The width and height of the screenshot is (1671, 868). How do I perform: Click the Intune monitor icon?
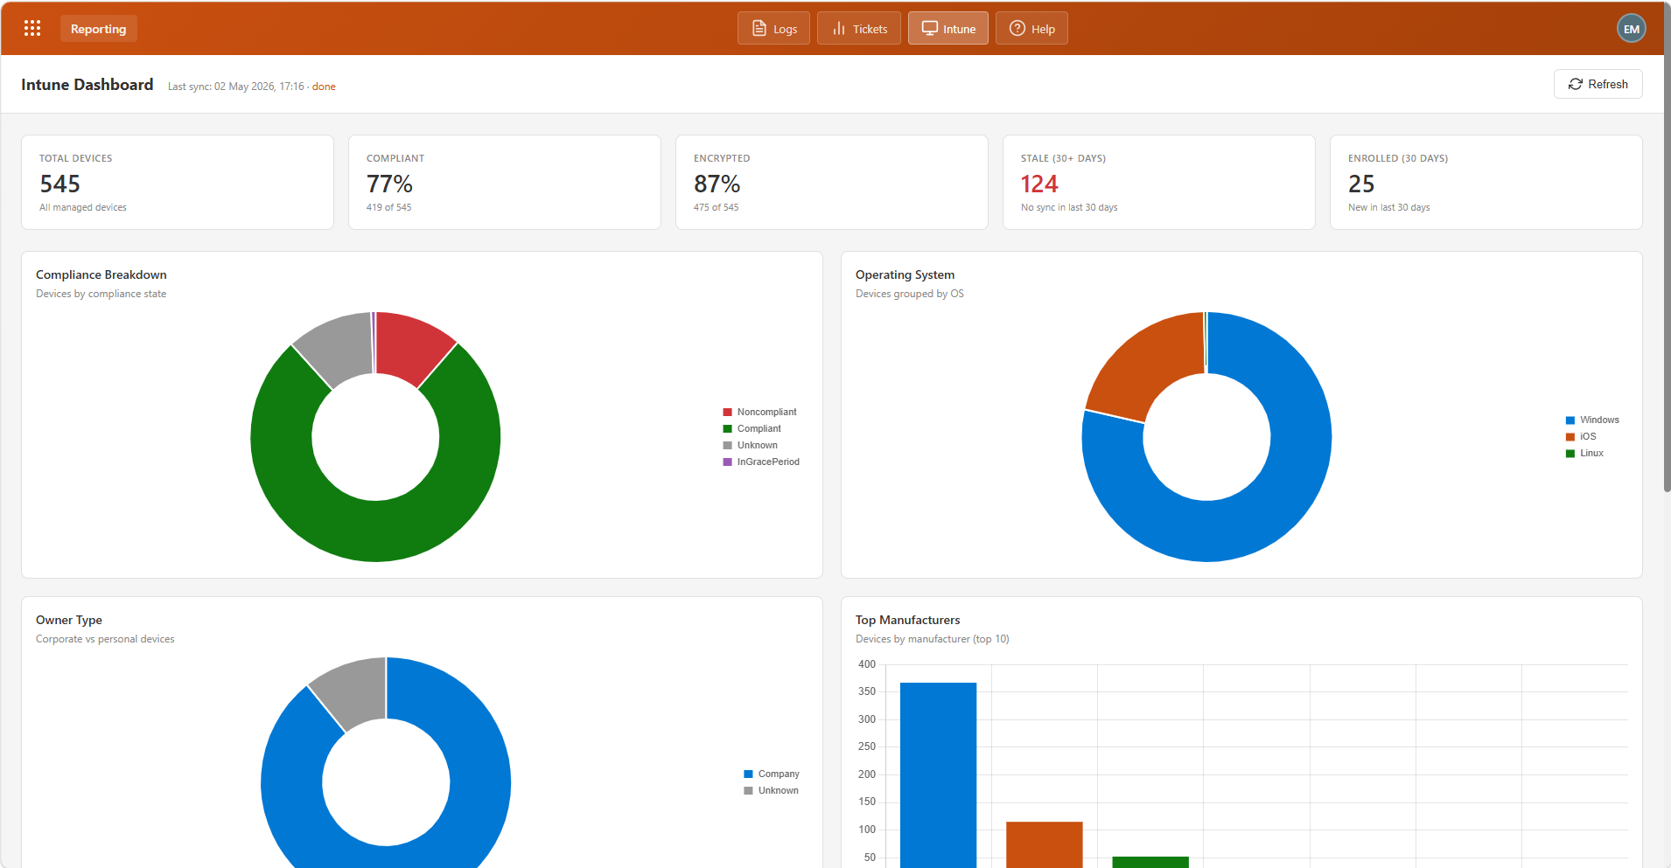(x=929, y=28)
